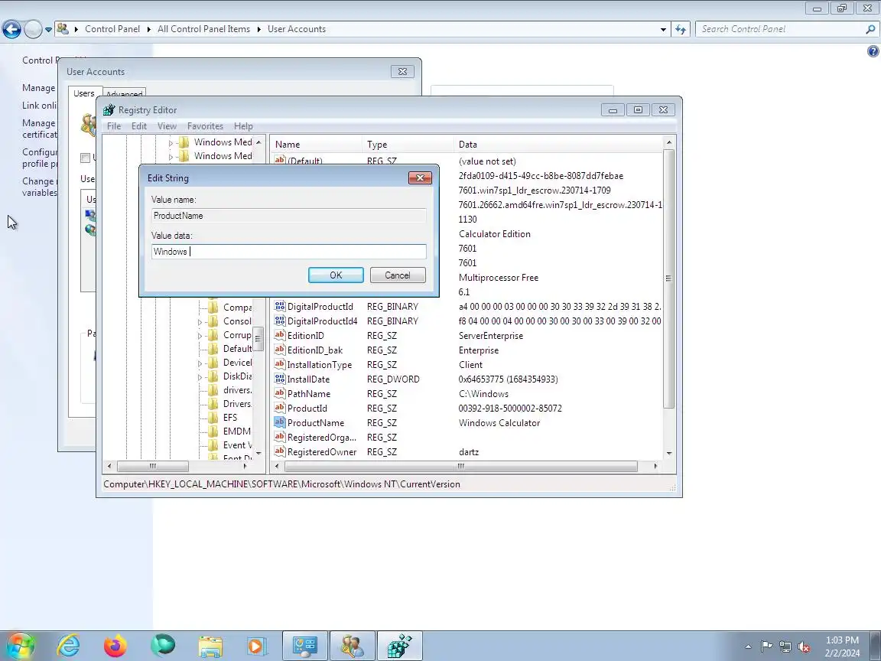Screen dimensions: 881x661
Task: Expand the Devicel registry key
Action: coord(200,363)
